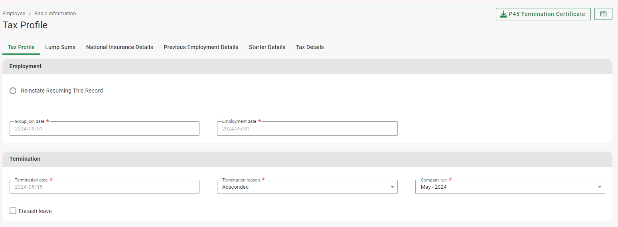
Task: Expand the Company run dropdown
Action: [509, 187]
